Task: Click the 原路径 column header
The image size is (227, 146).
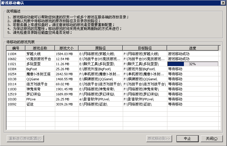Action: coord(100,48)
